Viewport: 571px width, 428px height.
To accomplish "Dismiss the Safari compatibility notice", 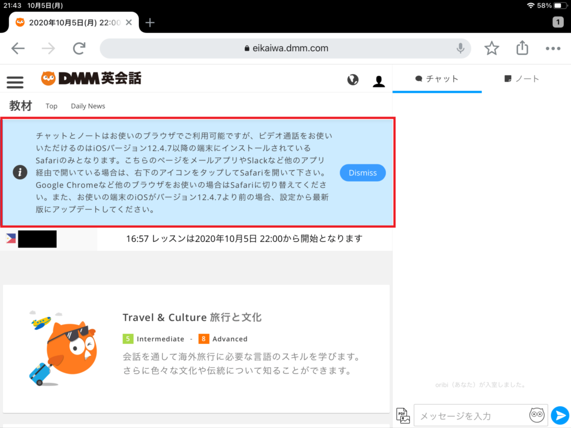I will [x=362, y=173].
